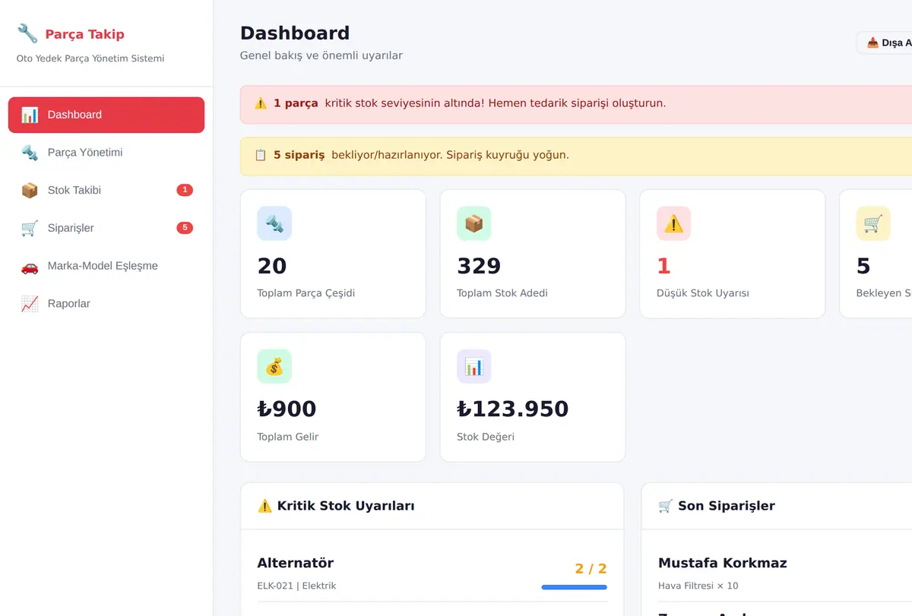
Task: Click the red badge 5 on Siparişler
Action: [x=185, y=228]
